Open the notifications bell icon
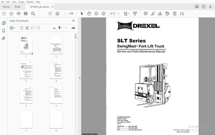 (x=210, y=7)
